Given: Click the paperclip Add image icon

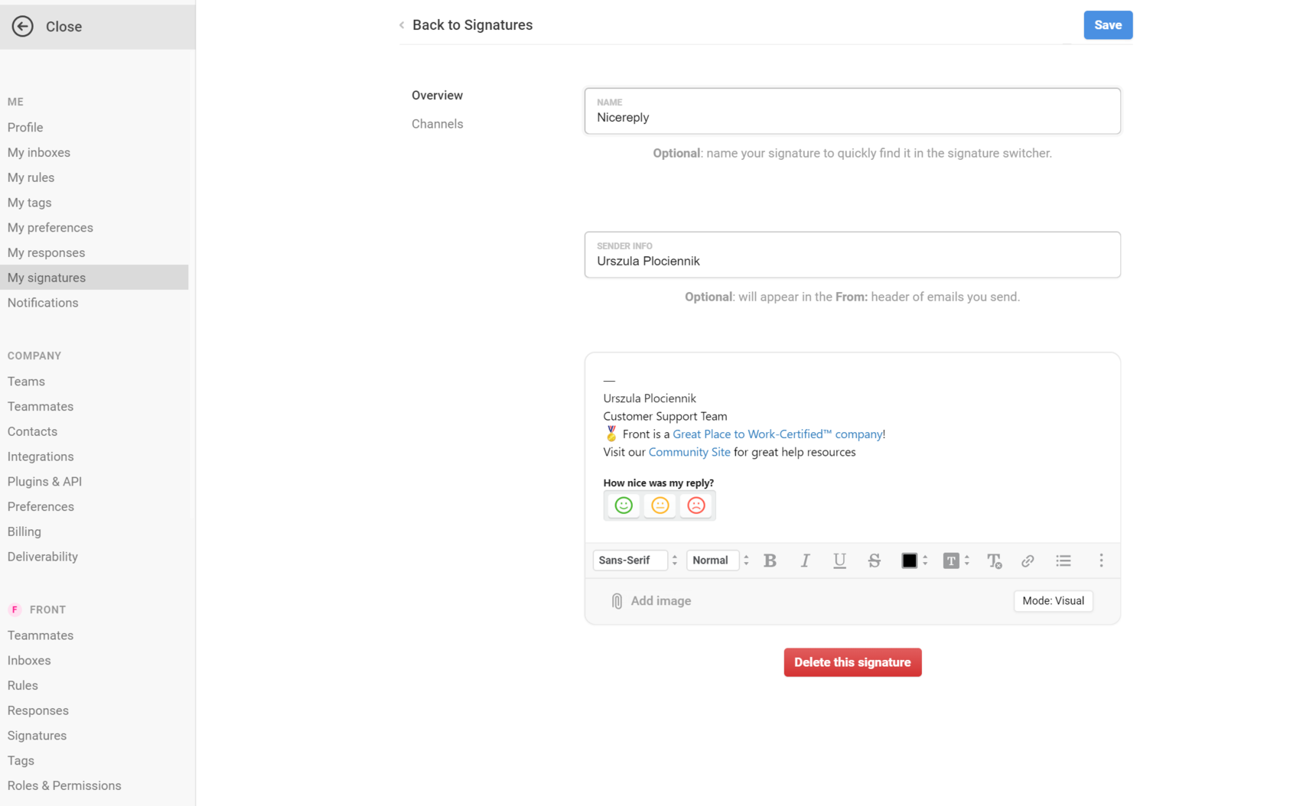Looking at the screenshot, I should 617,601.
